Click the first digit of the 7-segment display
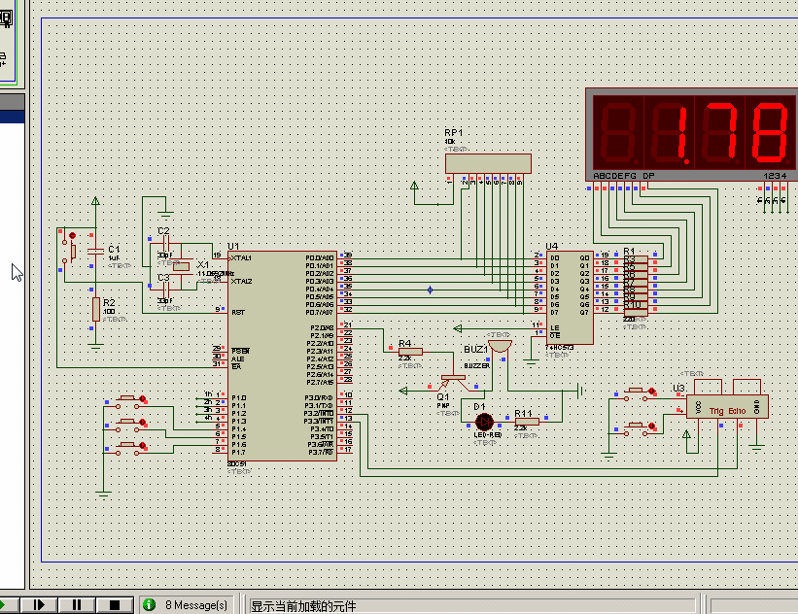Viewport: 798px width, 614px height. pyautogui.click(x=619, y=132)
